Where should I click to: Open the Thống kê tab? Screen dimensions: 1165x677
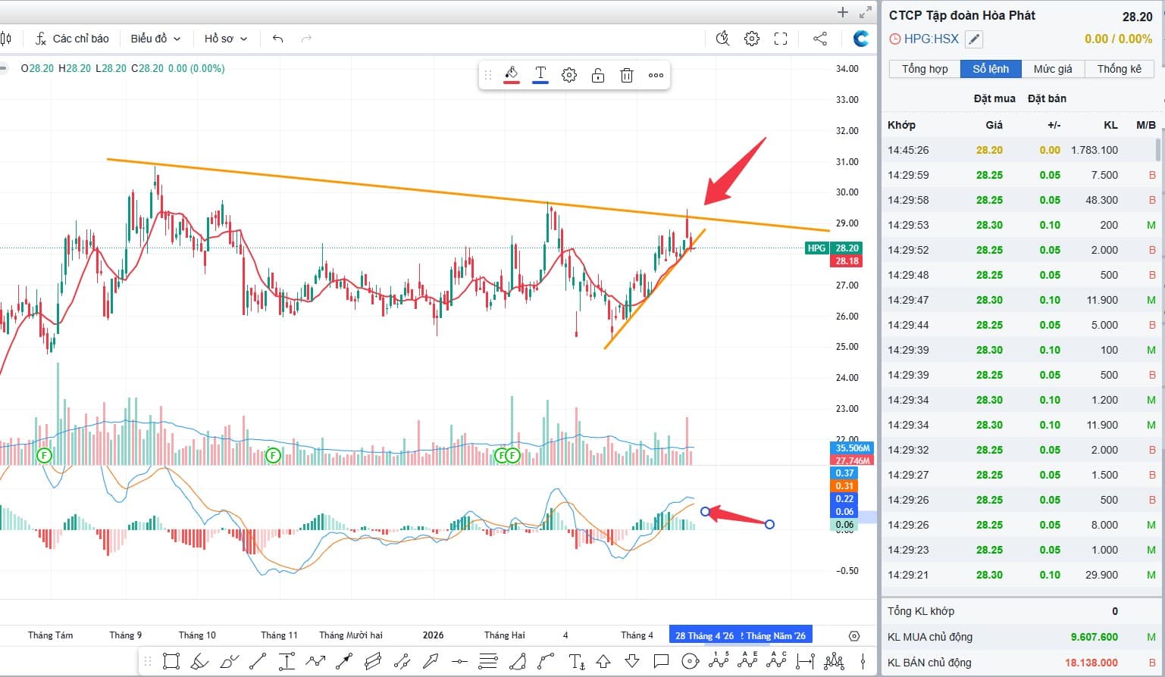click(x=1120, y=69)
